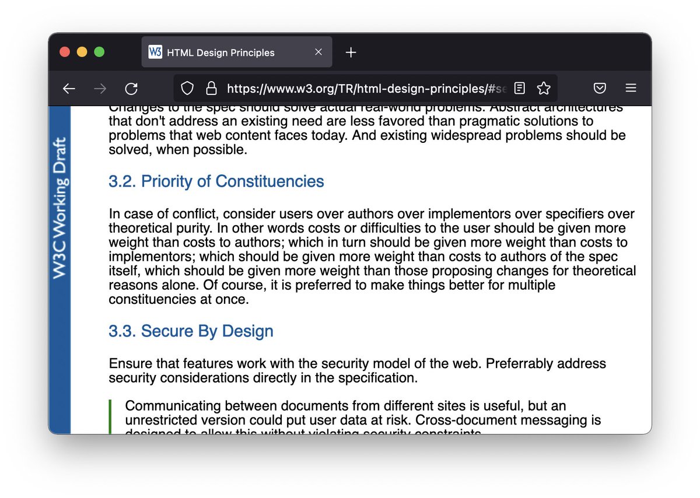Open the Firefox hamburger application menu

[631, 89]
